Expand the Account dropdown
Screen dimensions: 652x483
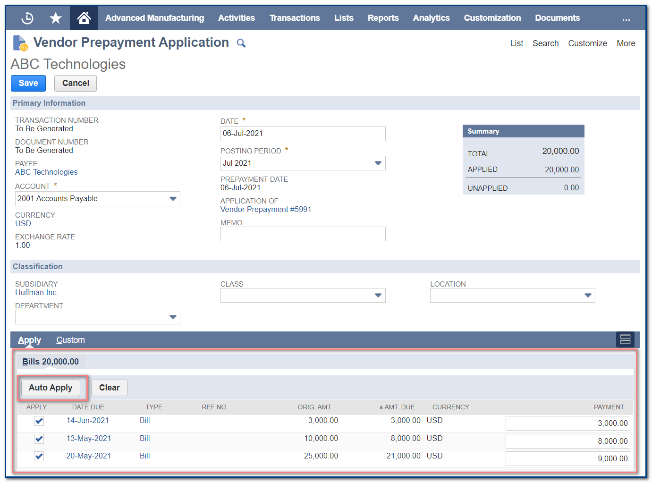(x=173, y=199)
